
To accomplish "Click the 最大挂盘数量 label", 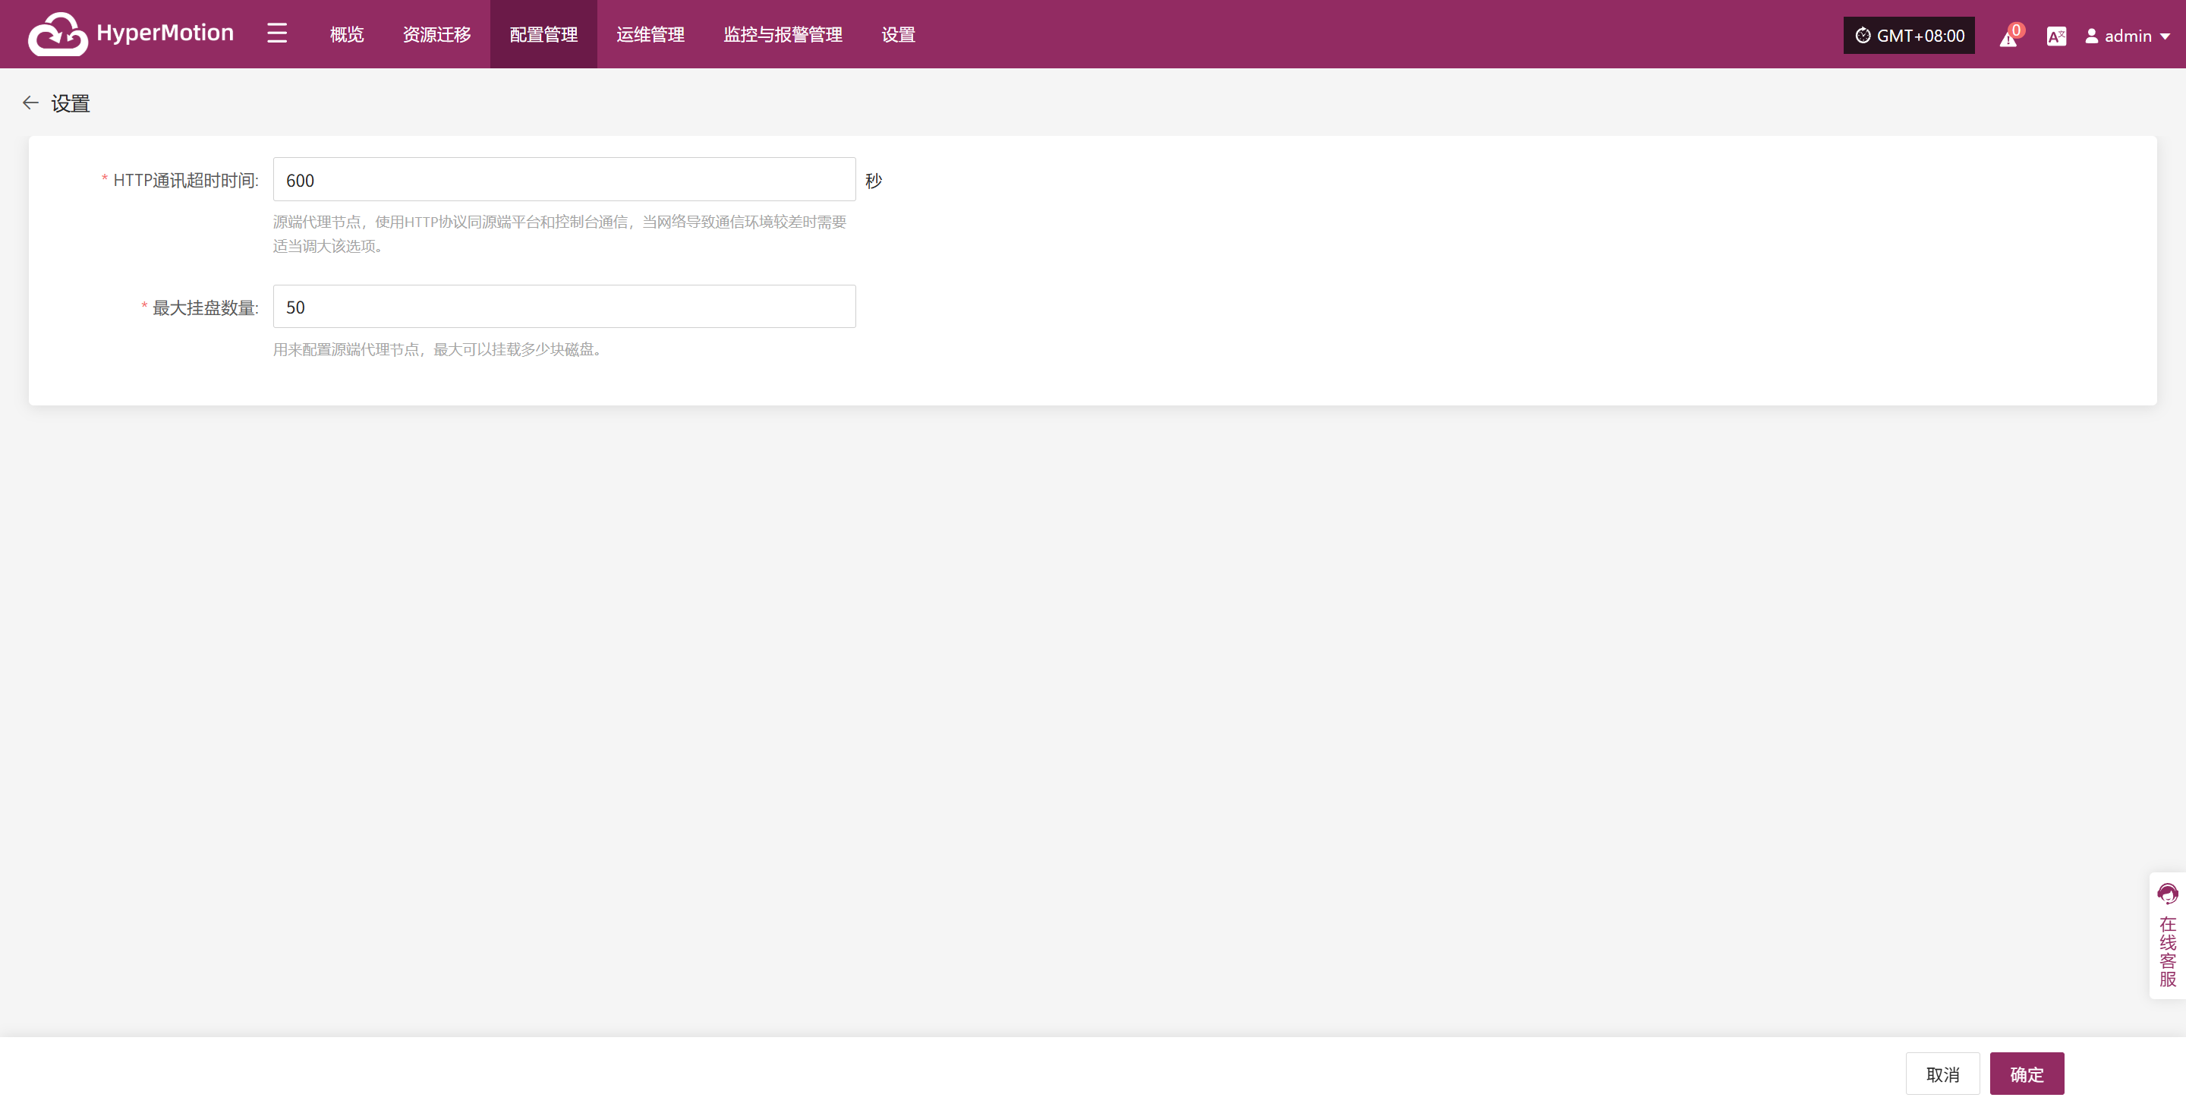I will coord(204,307).
